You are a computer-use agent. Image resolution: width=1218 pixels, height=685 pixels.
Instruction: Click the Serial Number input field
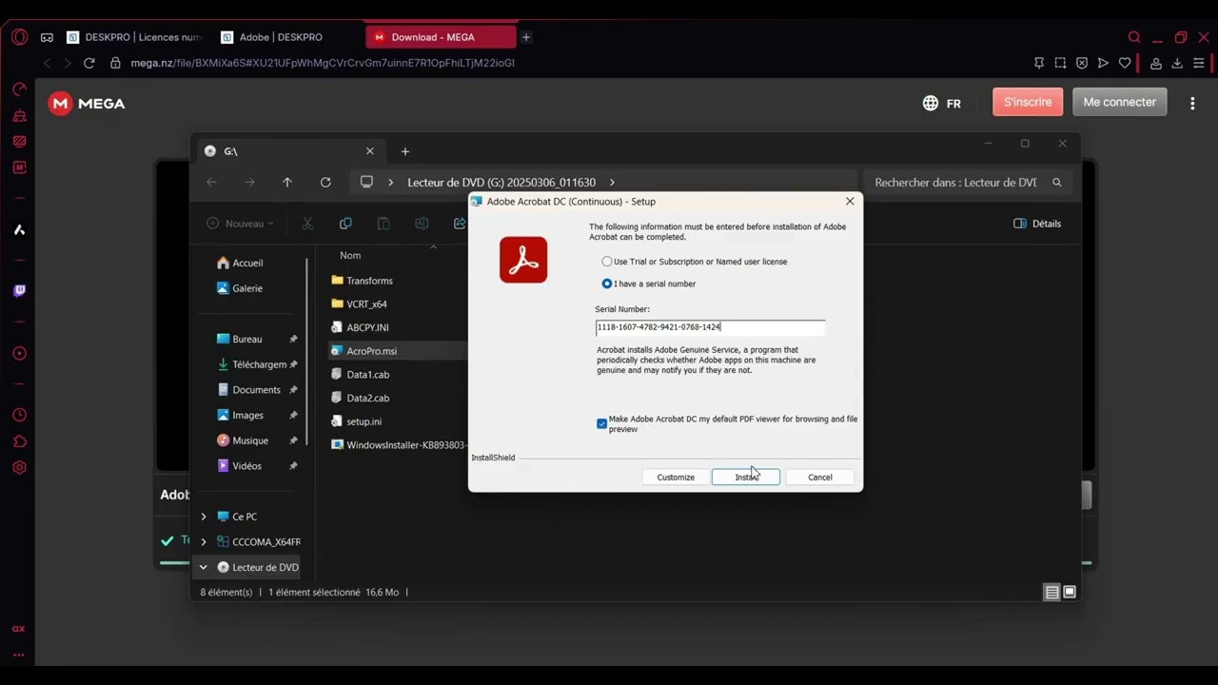710,327
